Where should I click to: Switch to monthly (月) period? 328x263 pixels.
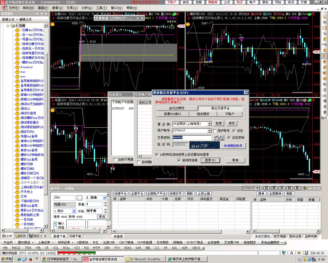tap(325, 107)
